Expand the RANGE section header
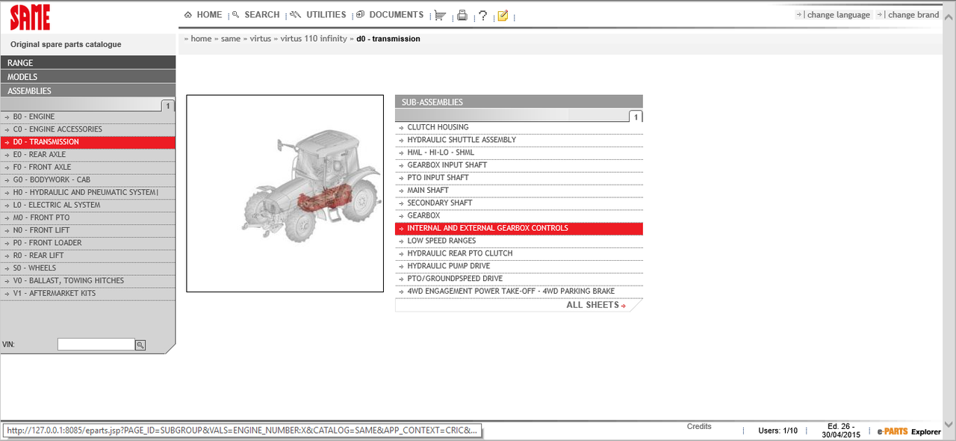This screenshot has height=441, width=956. click(x=88, y=63)
